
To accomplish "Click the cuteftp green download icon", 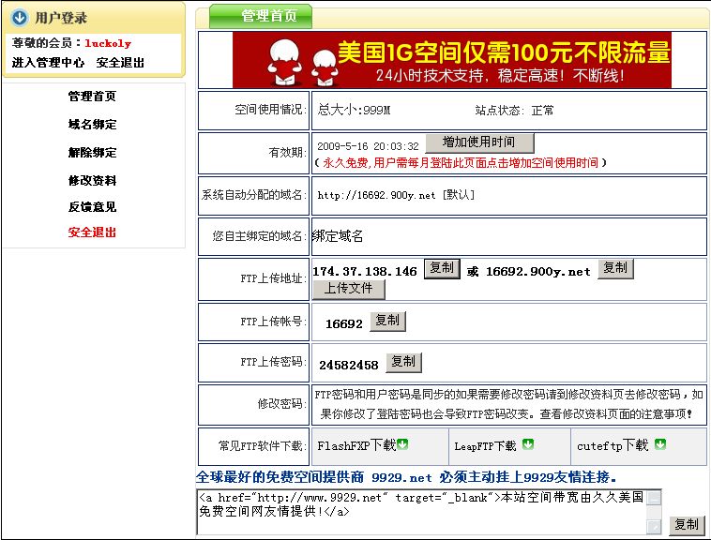I will point(661,444).
